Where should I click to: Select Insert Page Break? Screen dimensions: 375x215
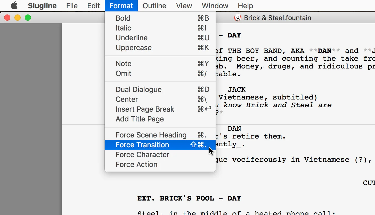tap(160, 109)
